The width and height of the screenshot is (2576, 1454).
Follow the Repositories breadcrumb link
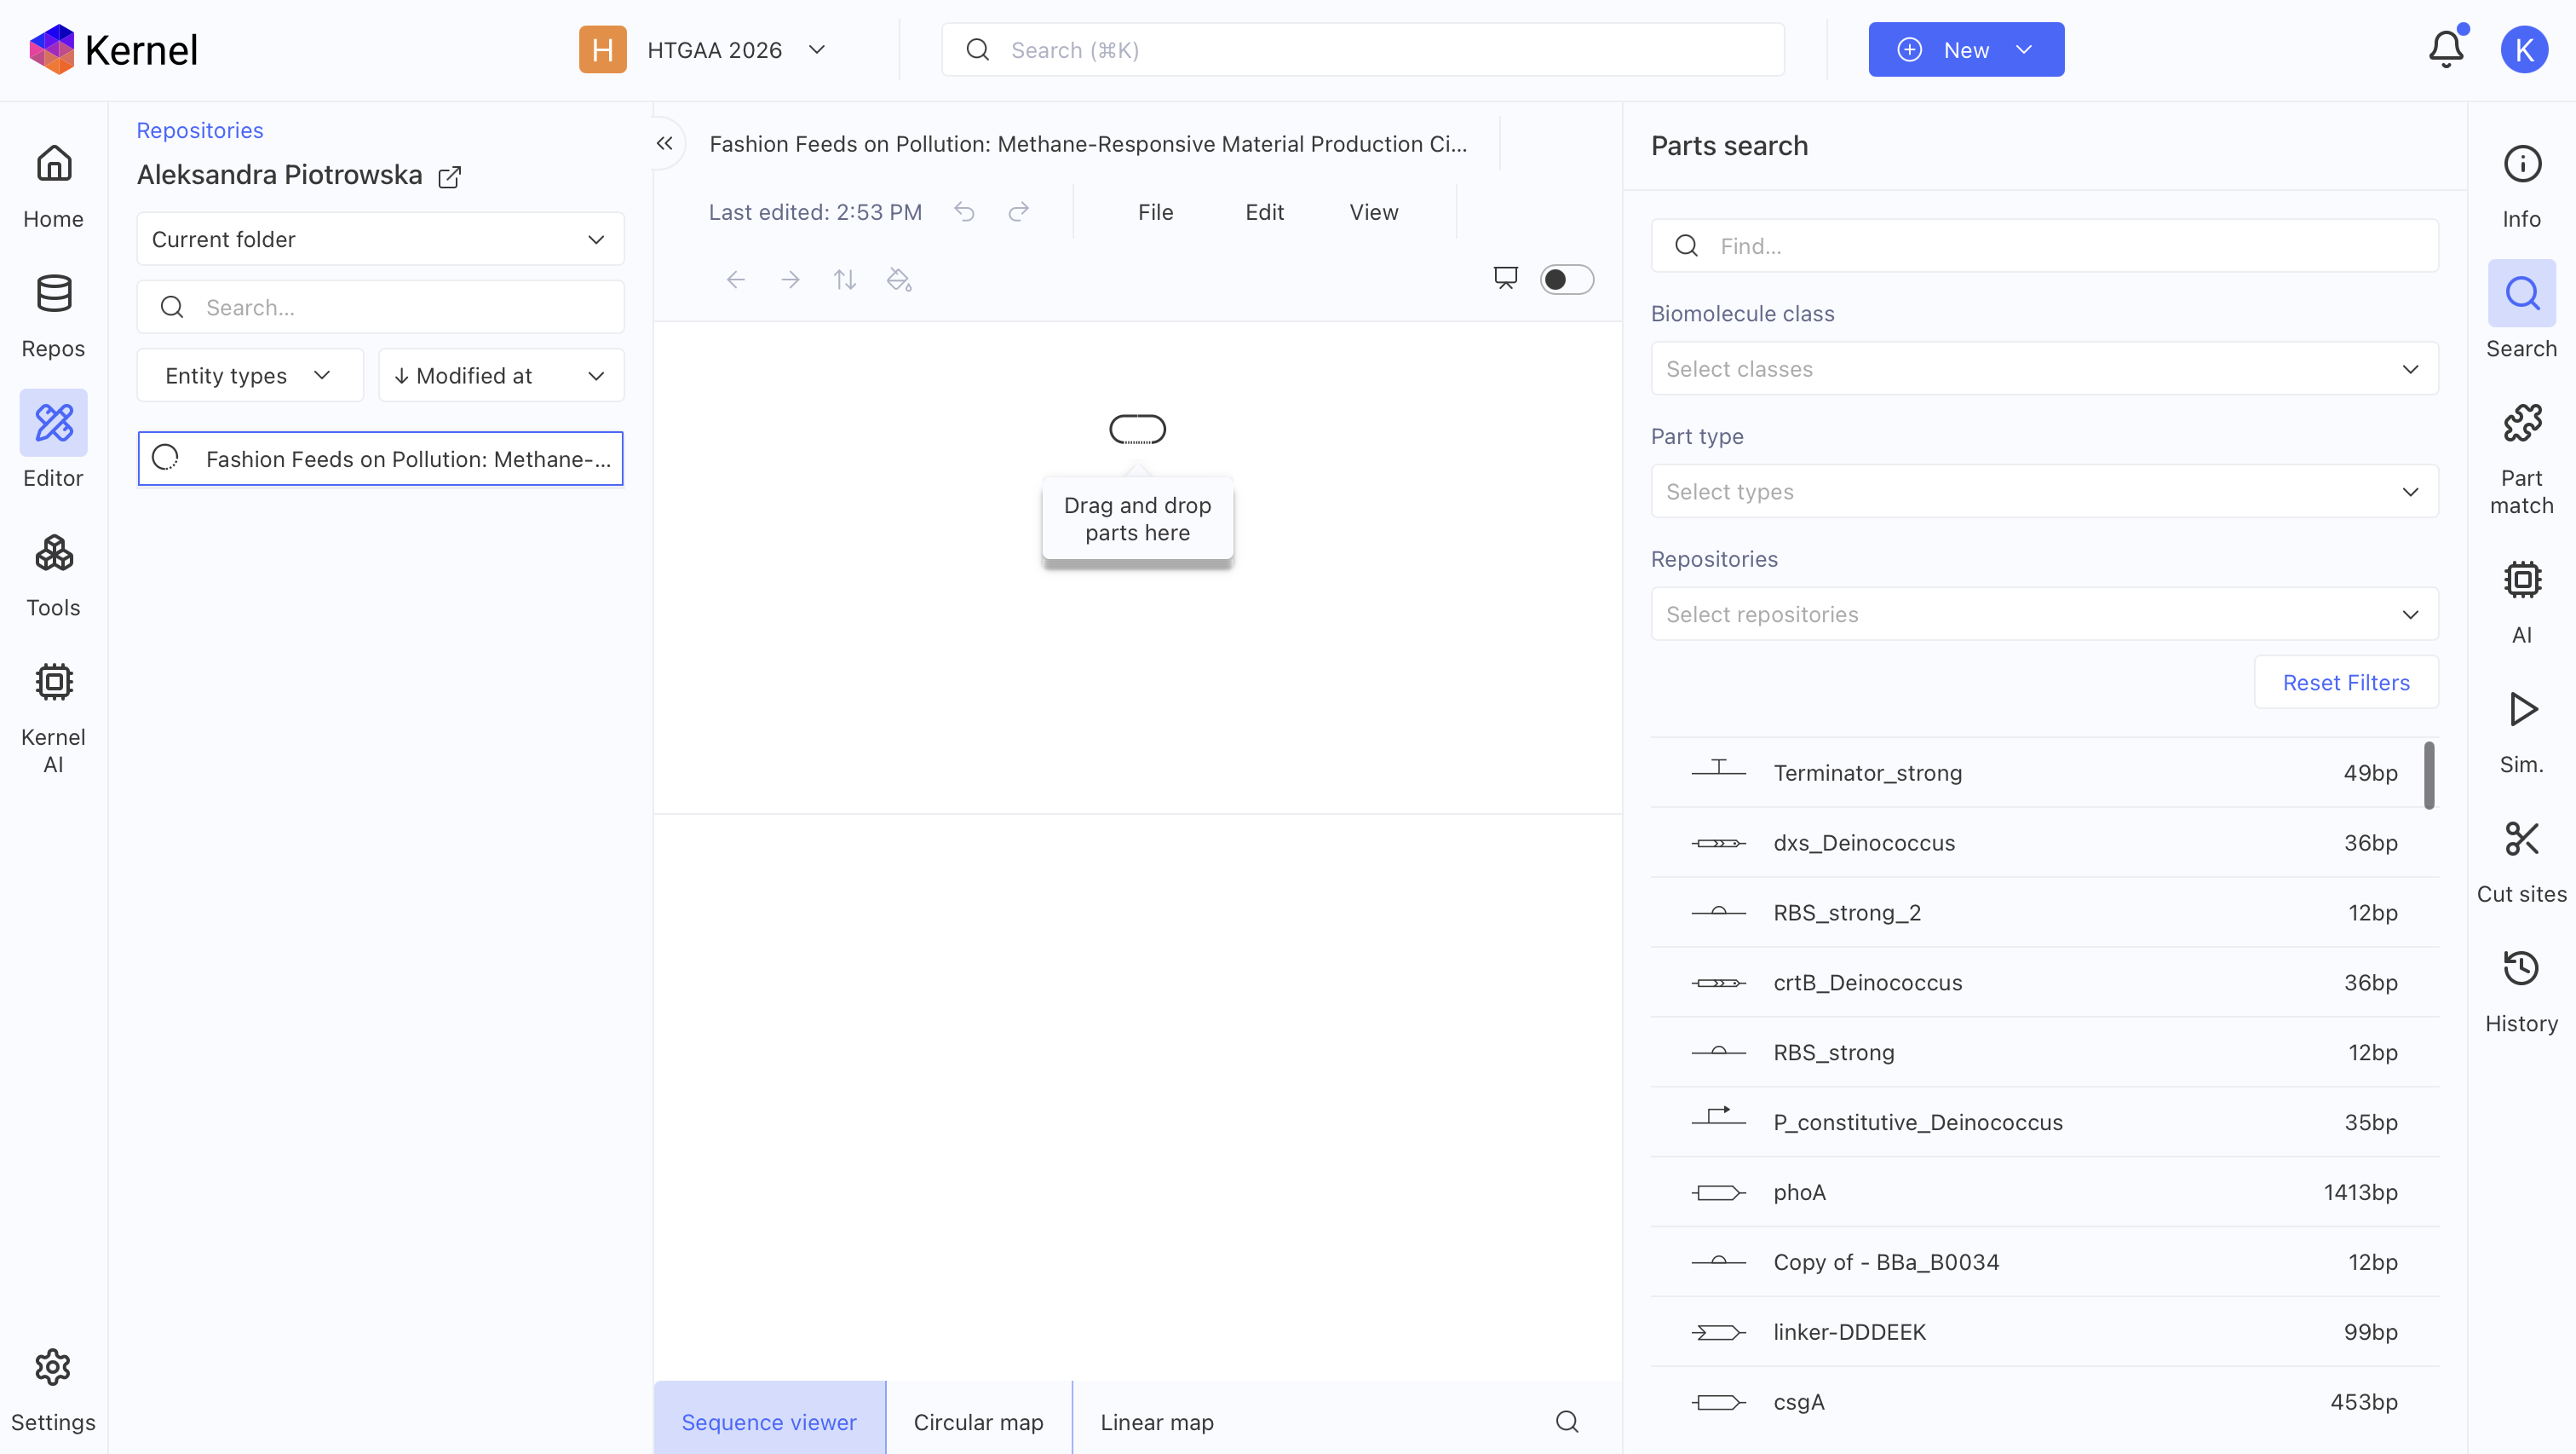pyautogui.click(x=200, y=130)
